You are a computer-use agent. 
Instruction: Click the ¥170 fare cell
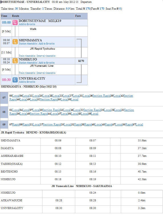[x=81, y=61]
